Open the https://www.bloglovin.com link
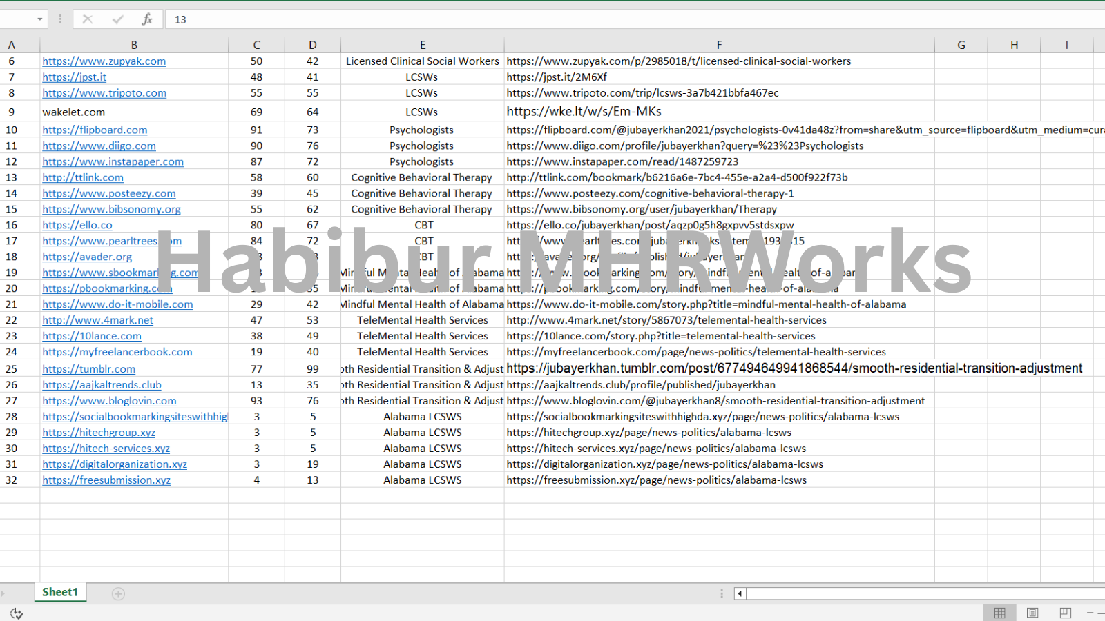 109,401
